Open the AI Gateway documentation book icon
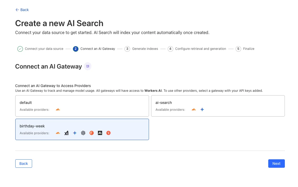 [x=88, y=66]
